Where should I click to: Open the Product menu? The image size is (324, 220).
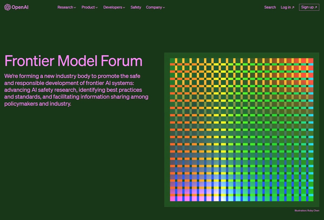click(x=90, y=7)
